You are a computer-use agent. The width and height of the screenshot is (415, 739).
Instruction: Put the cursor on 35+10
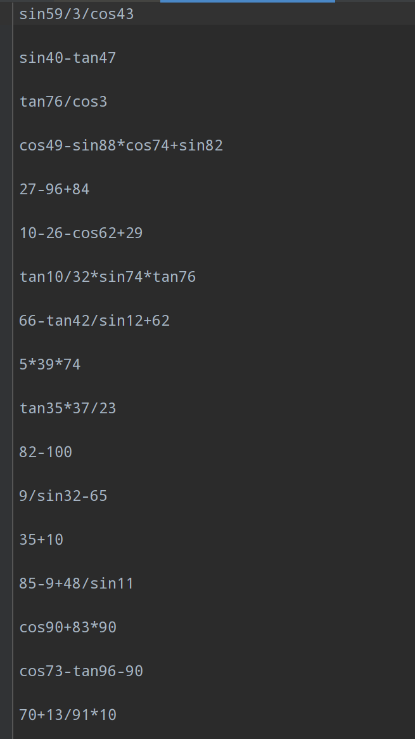(41, 540)
